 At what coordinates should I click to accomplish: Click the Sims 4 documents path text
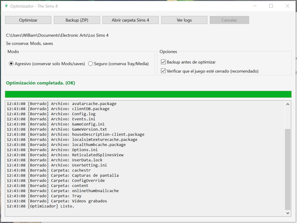point(57,36)
